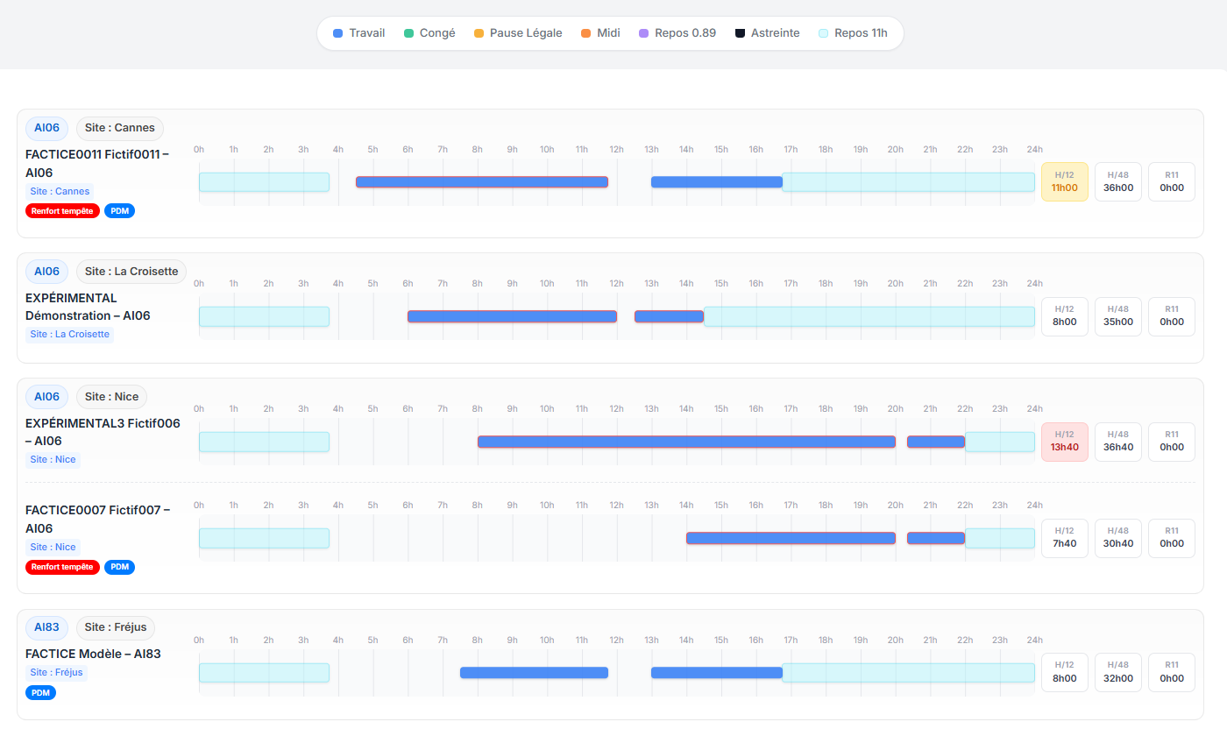The width and height of the screenshot is (1227, 736).
Task: Select Fictif006's early-morning Repos 11h bar
Action: tap(264, 442)
